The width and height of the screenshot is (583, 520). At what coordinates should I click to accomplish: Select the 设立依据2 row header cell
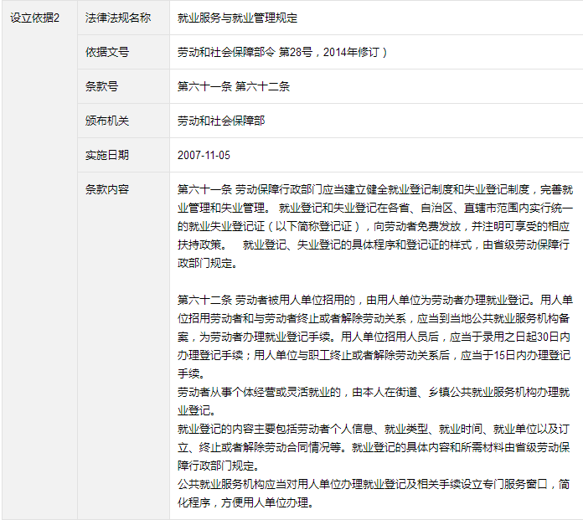tap(39, 260)
